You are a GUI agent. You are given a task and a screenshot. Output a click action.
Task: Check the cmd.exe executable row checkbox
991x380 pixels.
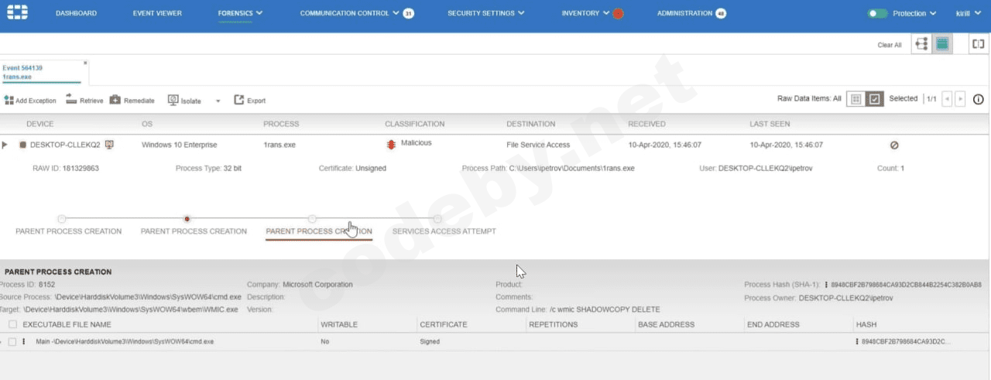[12, 341]
